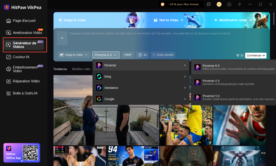Click the HitPaw VikPea App QR banner
The height and width of the screenshot is (166, 276).
(22, 153)
